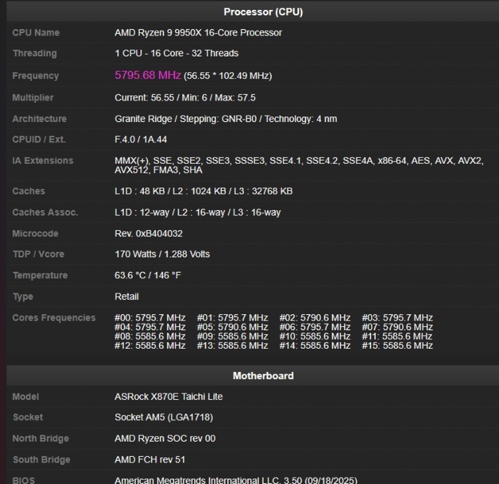Click core #13: 5585.6 MHz frequency

coord(233,345)
